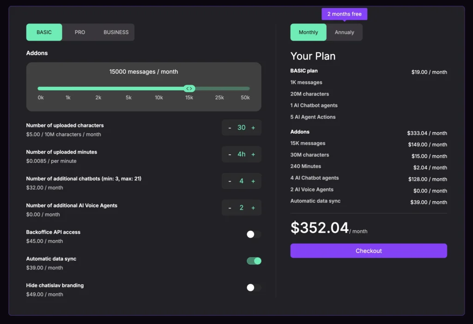The height and width of the screenshot is (324, 473).
Task: Increase AI Voice Agents with plus
Action: (x=253, y=208)
